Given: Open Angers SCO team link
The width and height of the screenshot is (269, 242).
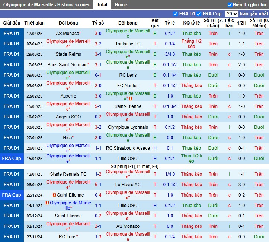Looking at the screenshot, I should [x=68, y=117].
